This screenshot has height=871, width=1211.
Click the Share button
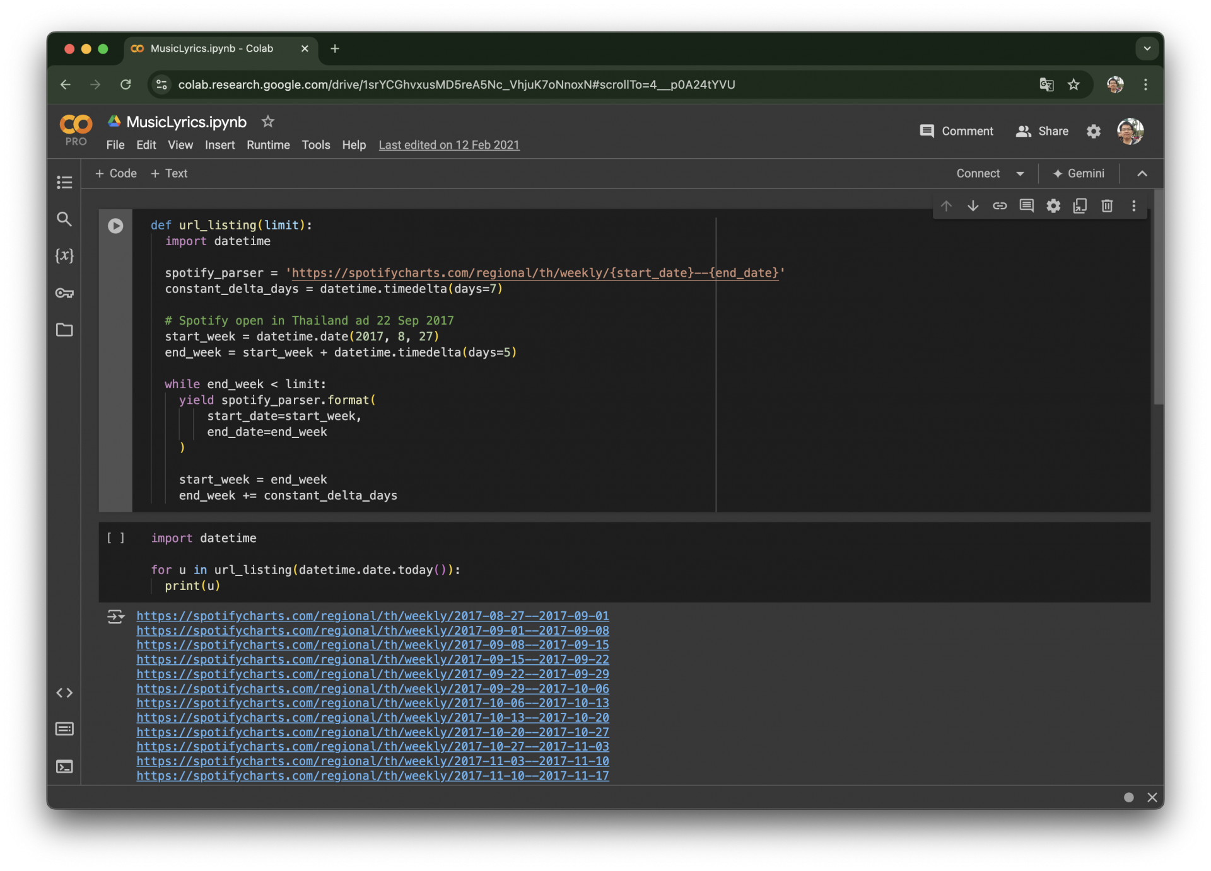(1042, 131)
